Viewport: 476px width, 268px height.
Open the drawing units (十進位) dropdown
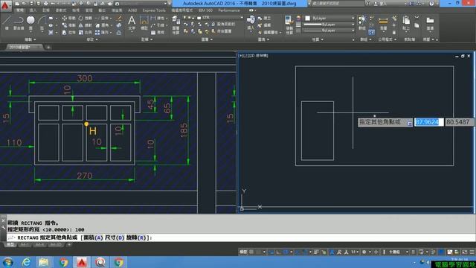coord(399,252)
